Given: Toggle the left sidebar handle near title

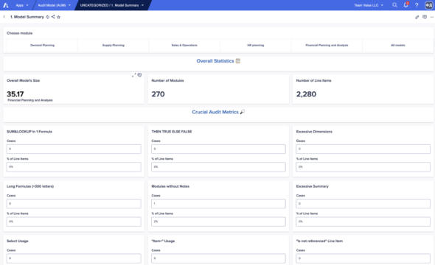Looking at the screenshot, I should pos(4,17).
